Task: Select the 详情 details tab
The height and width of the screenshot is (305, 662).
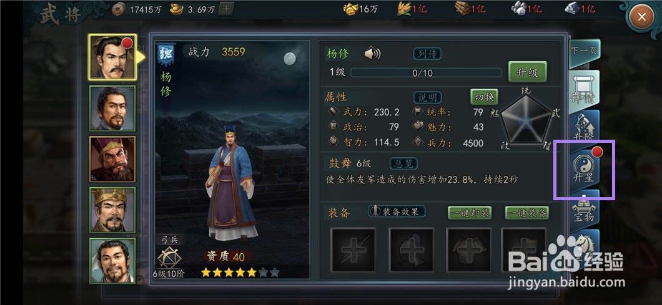Action: (584, 92)
